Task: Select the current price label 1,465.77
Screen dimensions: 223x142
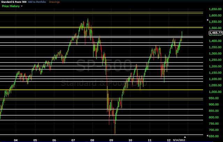Action: 216,33
